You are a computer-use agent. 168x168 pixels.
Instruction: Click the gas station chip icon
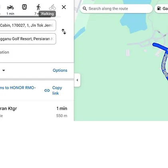tap(159, 8)
